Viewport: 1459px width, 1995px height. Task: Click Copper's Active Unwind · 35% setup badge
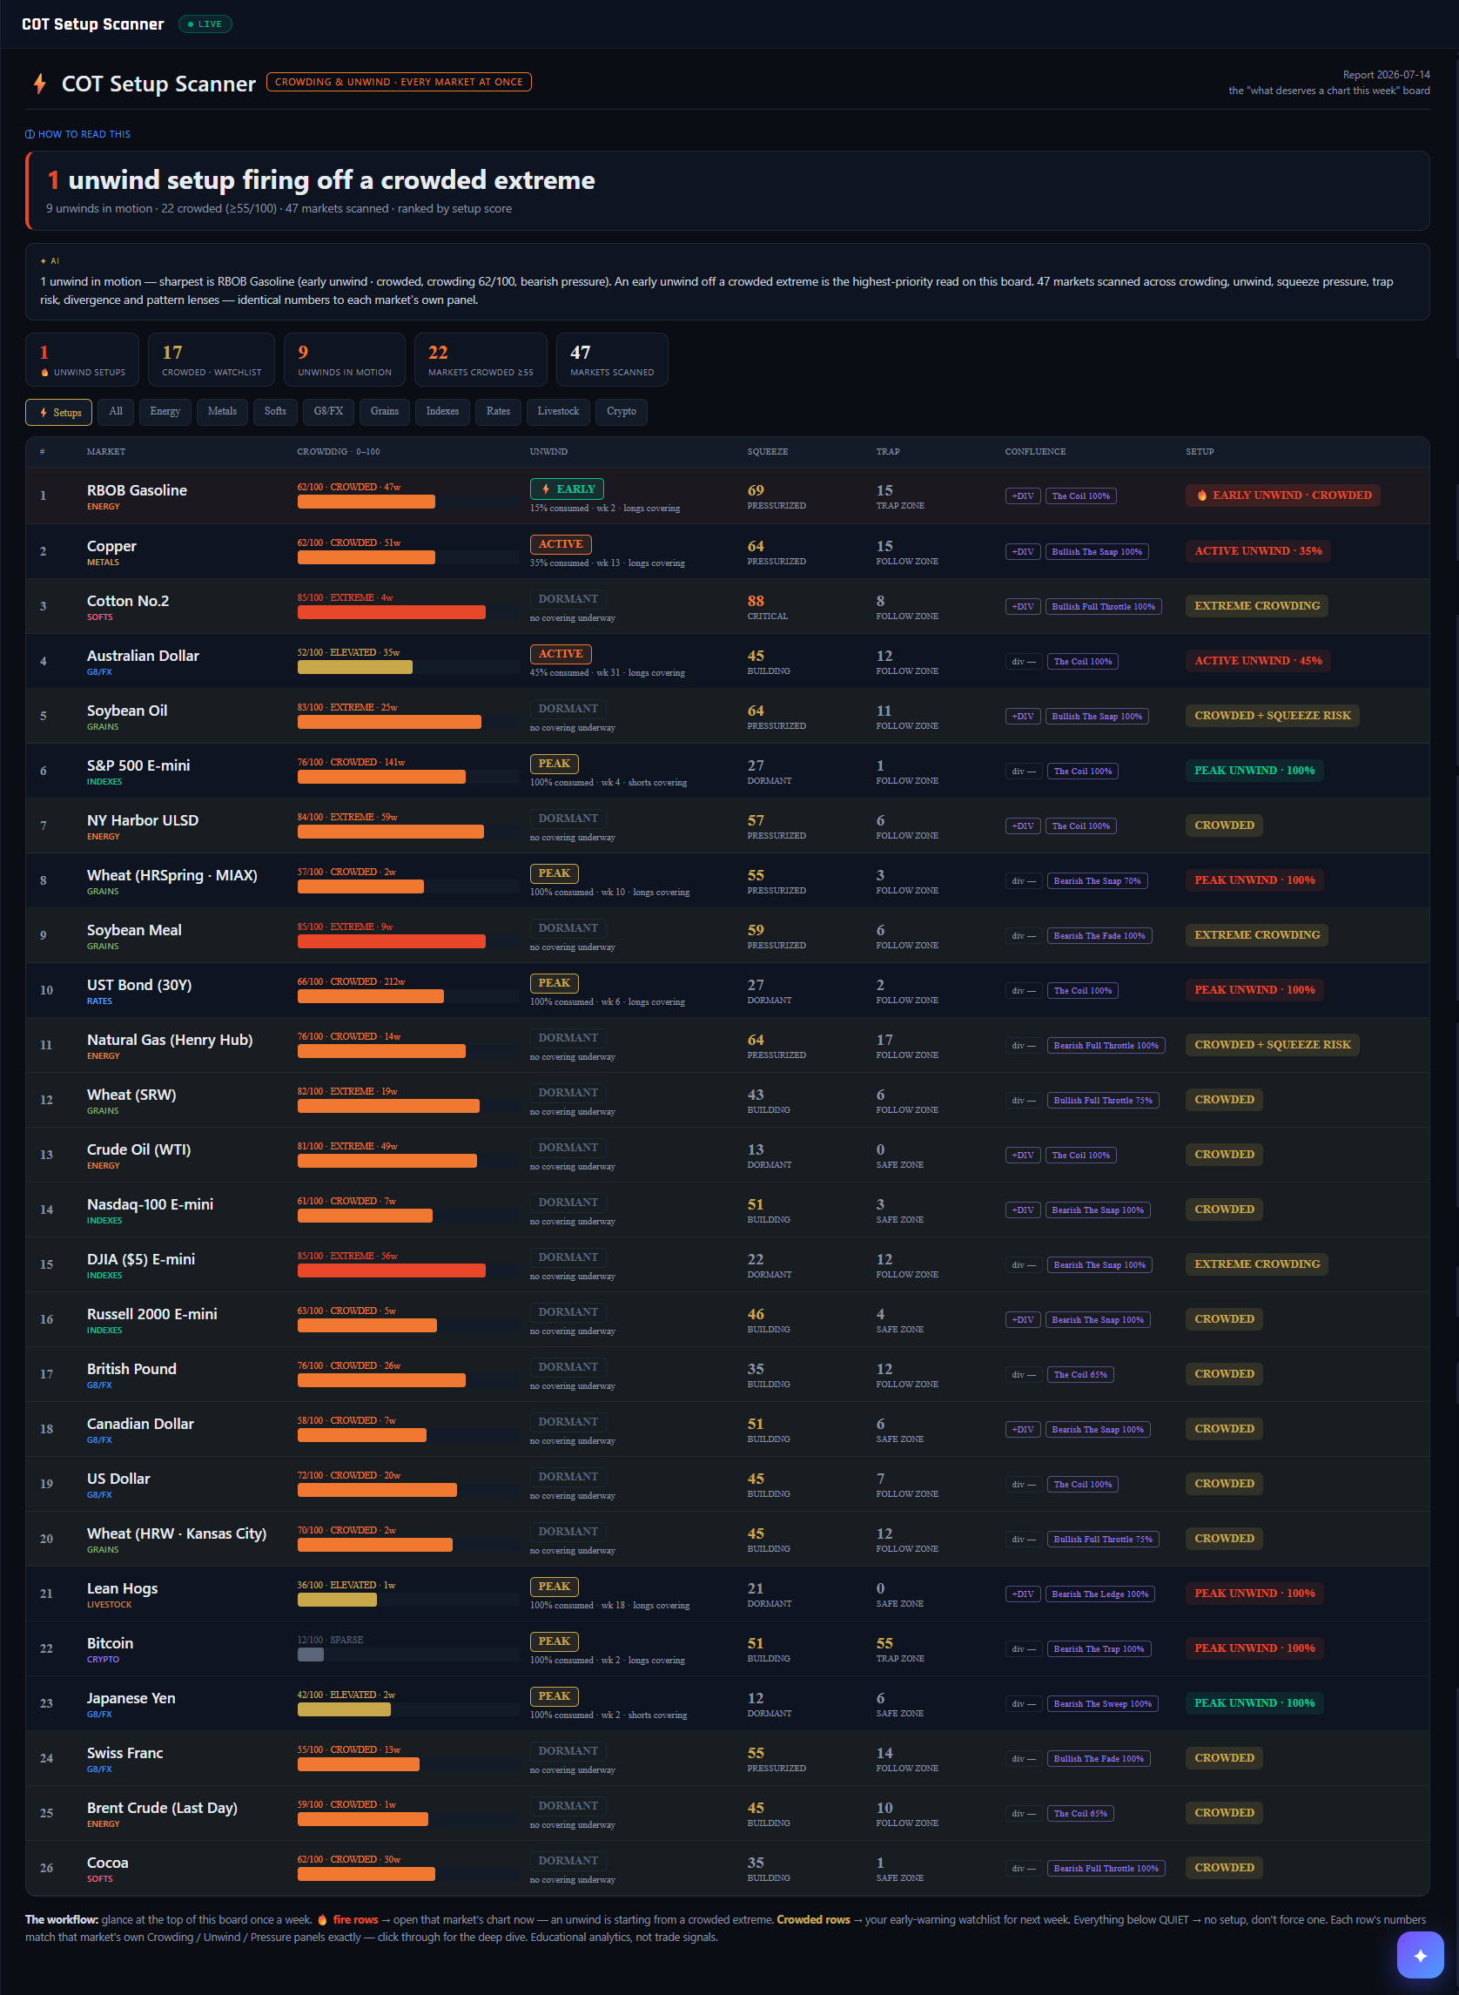1259,551
